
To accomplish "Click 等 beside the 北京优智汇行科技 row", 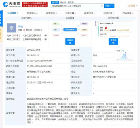I will point(45,35).
